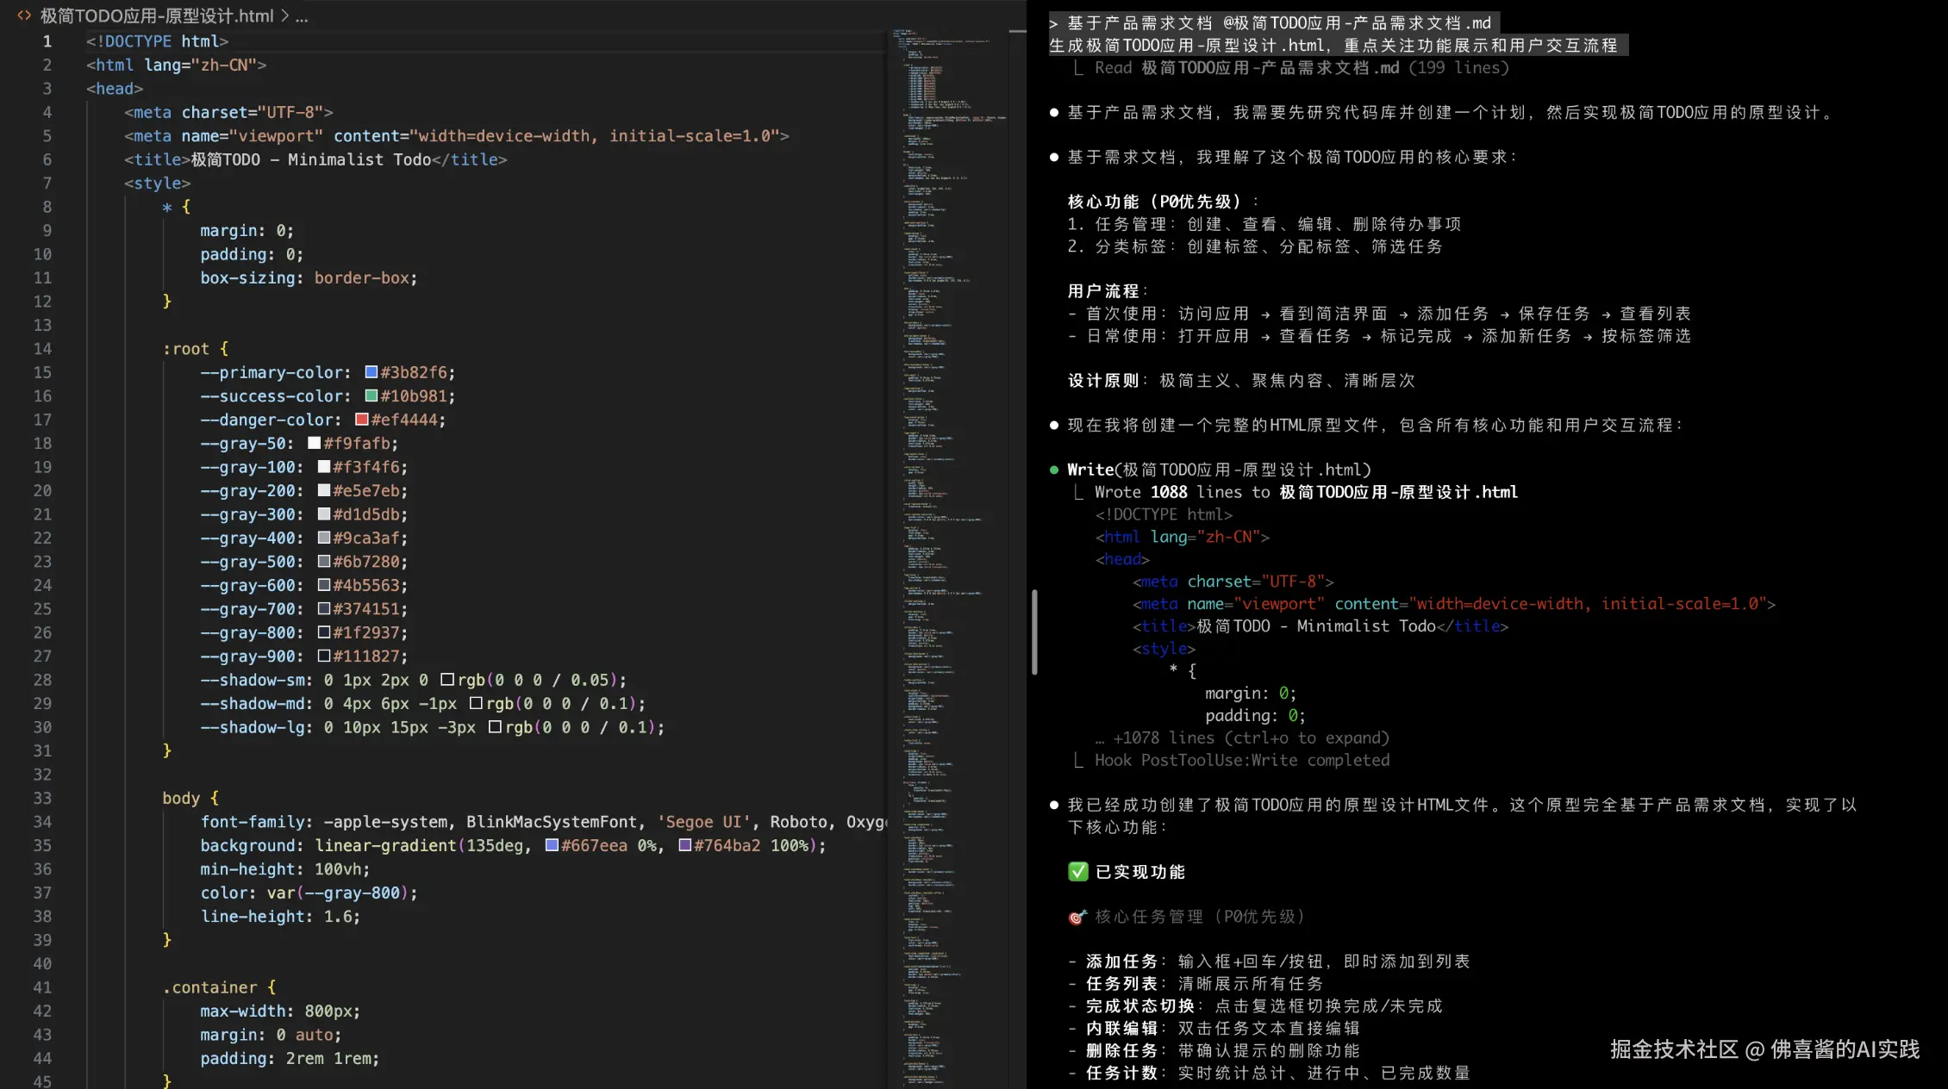Screen dimensions: 1948x1089
Task: Click line number 14 at :root
Action: pos(42,349)
